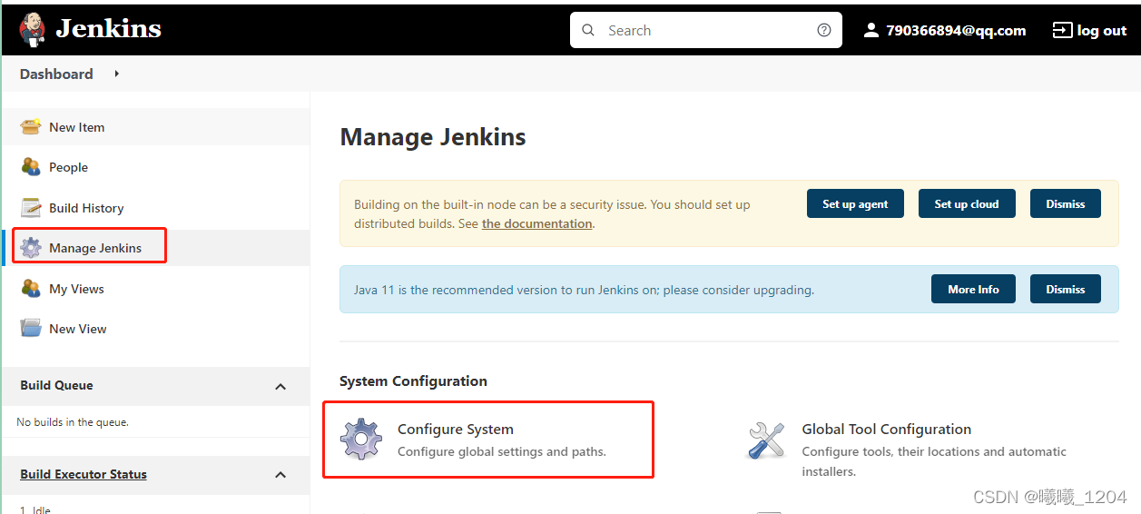Select Manage Jenkins in the sidebar
Viewport: 1141px width, 514px height.
pyautogui.click(x=95, y=248)
